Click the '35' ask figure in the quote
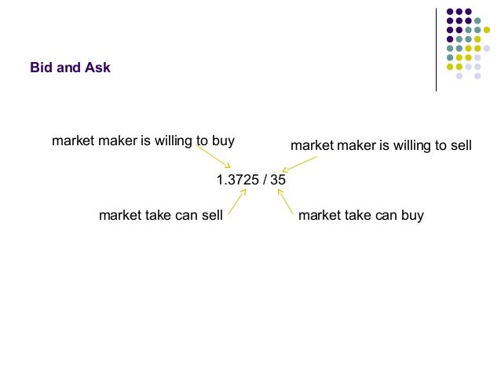 tap(278, 180)
